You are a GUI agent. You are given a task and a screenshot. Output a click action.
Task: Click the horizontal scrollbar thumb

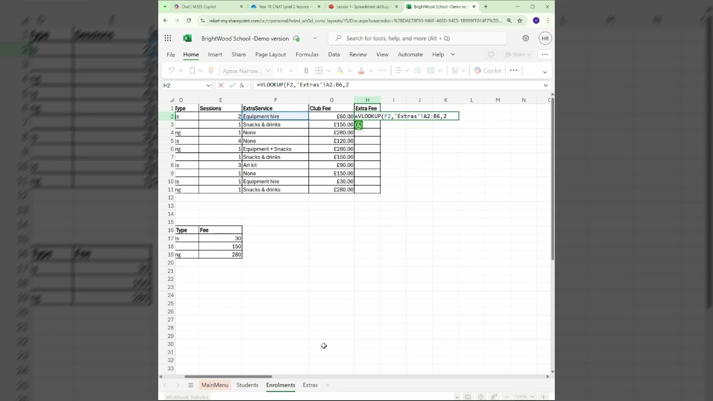pyautogui.click(x=228, y=376)
